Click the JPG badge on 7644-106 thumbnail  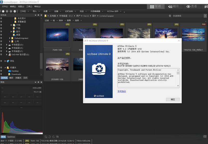68,24
